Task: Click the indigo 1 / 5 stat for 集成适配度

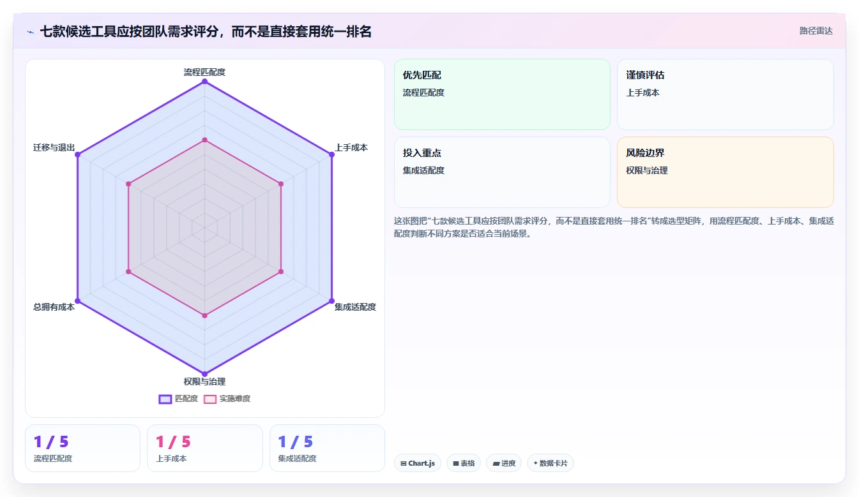Action: [x=296, y=441]
